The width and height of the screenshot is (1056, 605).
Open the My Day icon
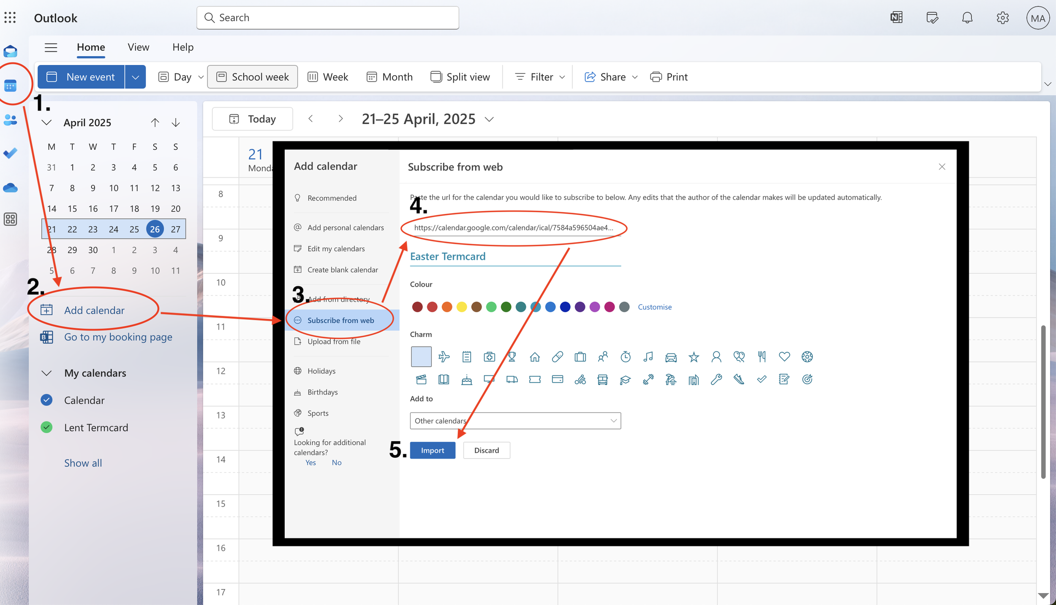tap(932, 18)
